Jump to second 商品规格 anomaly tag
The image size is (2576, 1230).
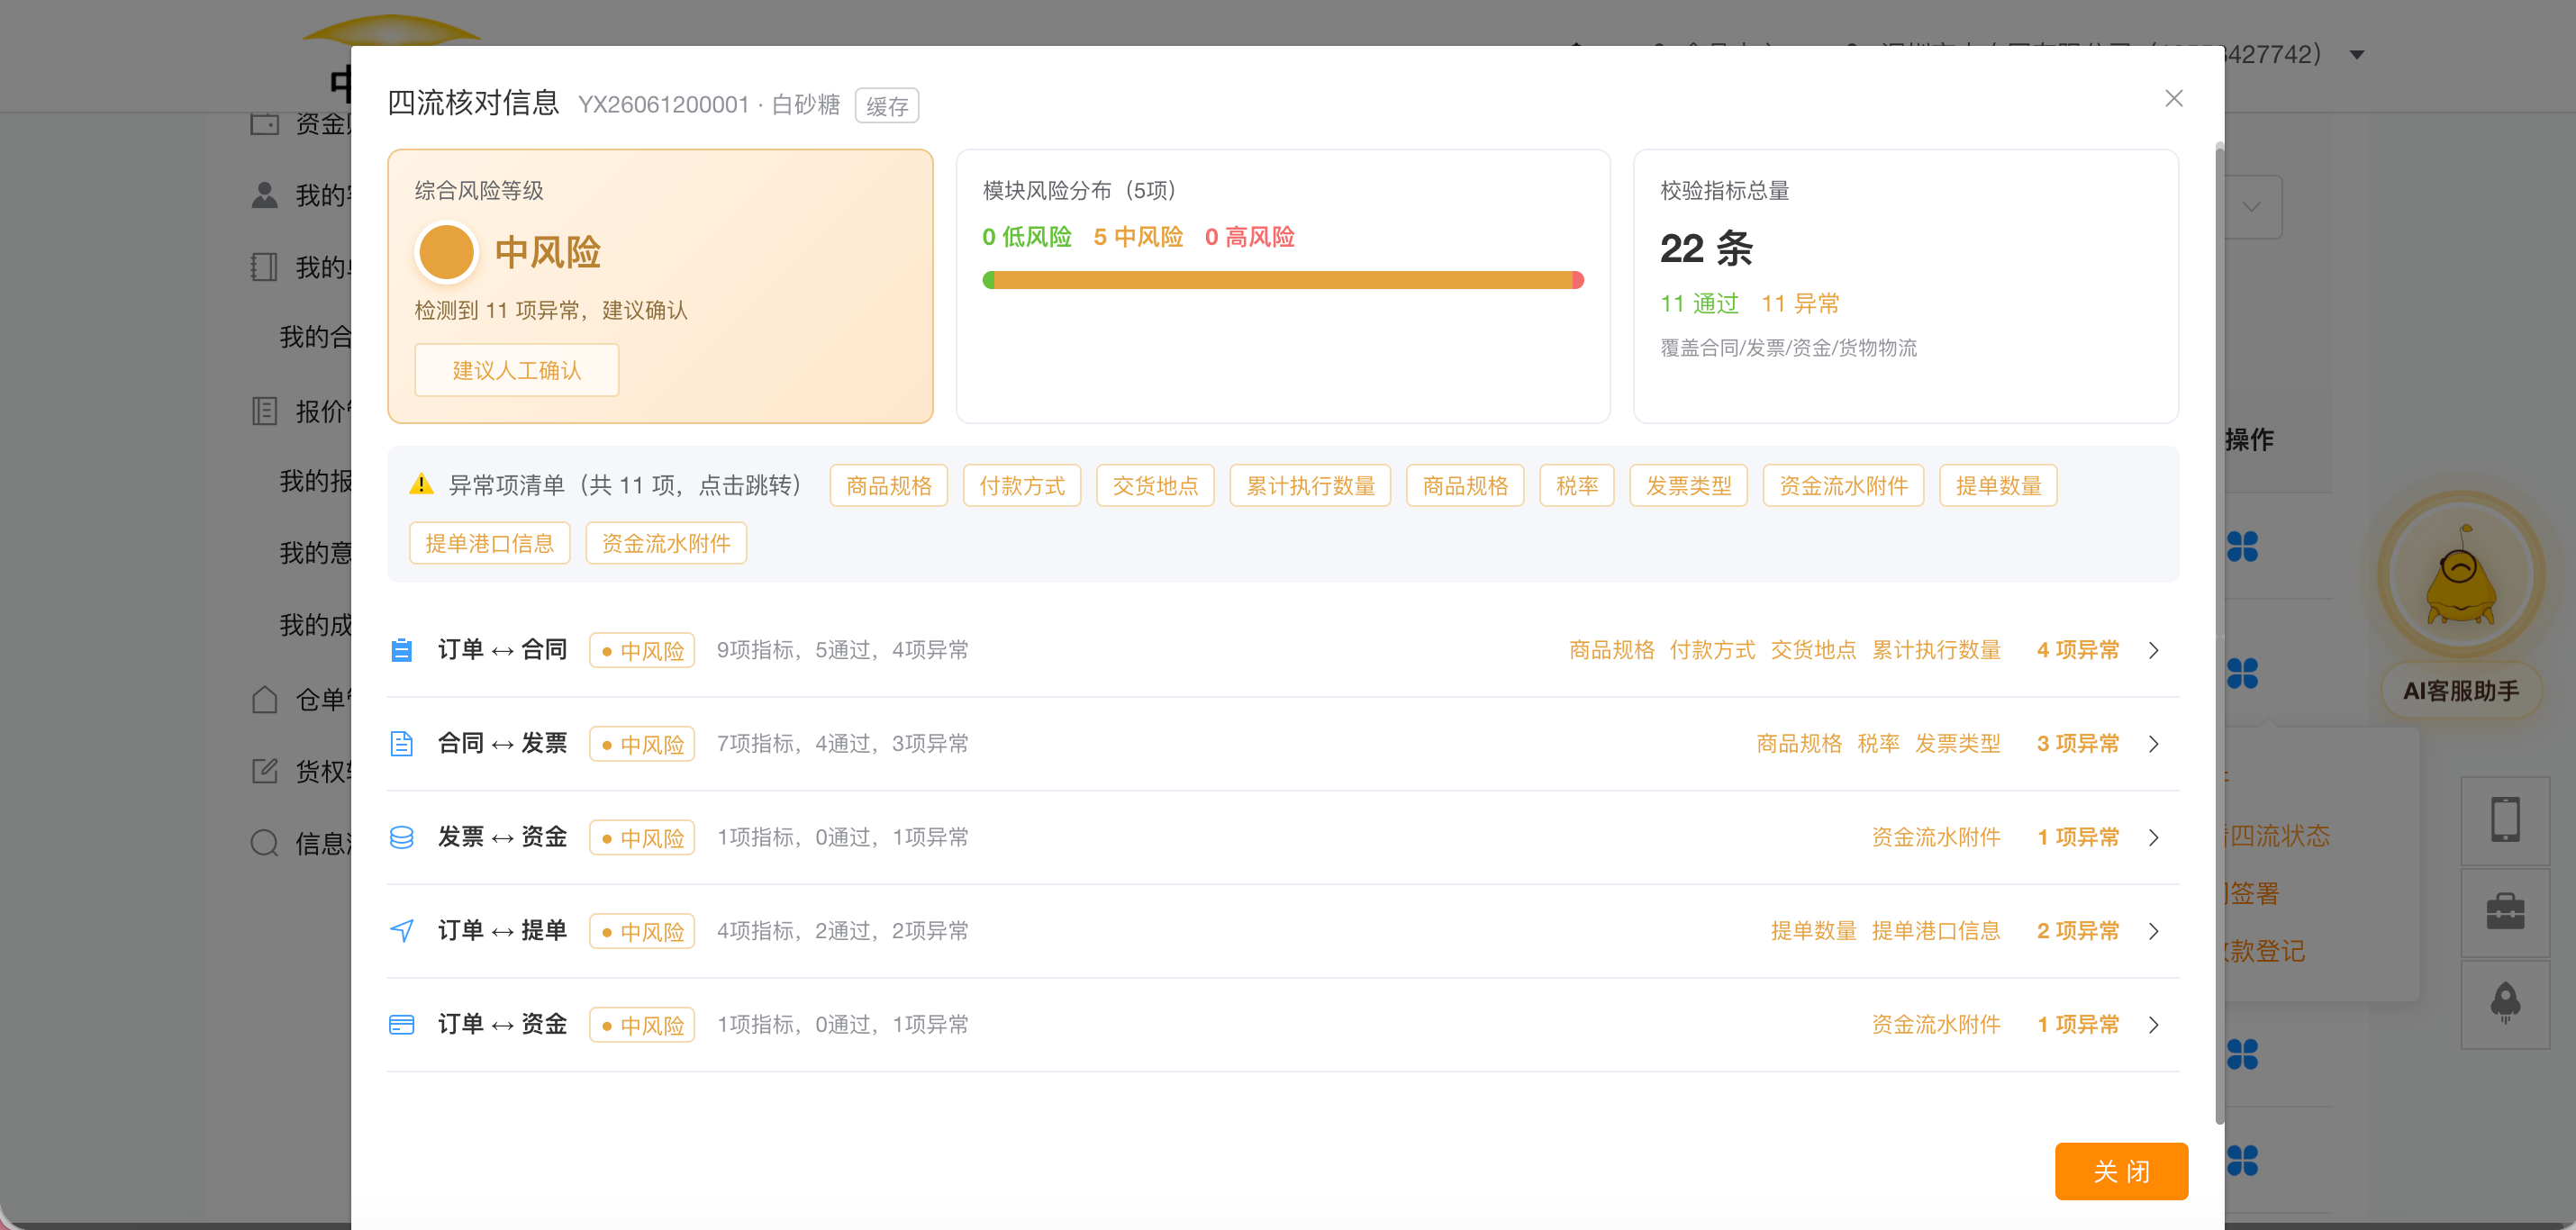1465,486
